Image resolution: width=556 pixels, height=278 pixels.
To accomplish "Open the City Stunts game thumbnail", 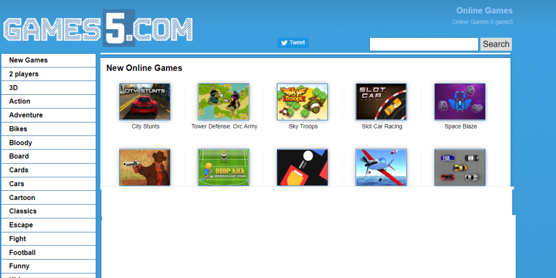I will [x=144, y=102].
